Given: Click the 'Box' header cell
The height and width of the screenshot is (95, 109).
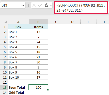Looking at the screenshot, I should point(18,27).
